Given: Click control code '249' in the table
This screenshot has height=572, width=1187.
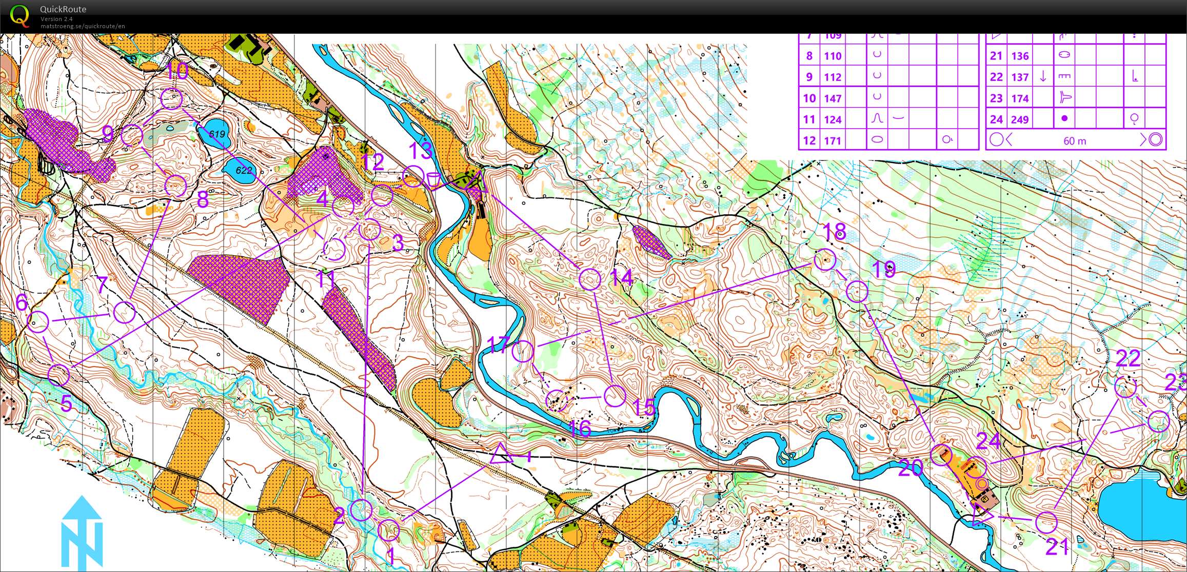Looking at the screenshot, I should tap(1020, 119).
